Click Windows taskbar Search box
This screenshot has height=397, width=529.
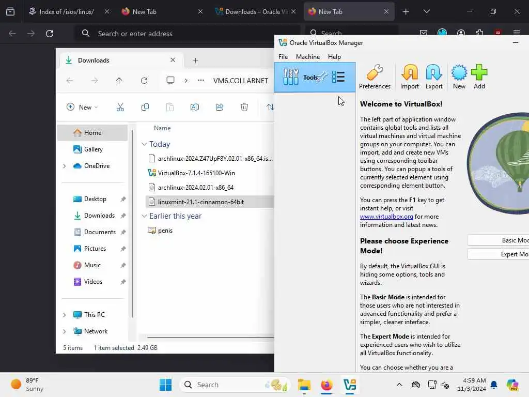click(235, 385)
